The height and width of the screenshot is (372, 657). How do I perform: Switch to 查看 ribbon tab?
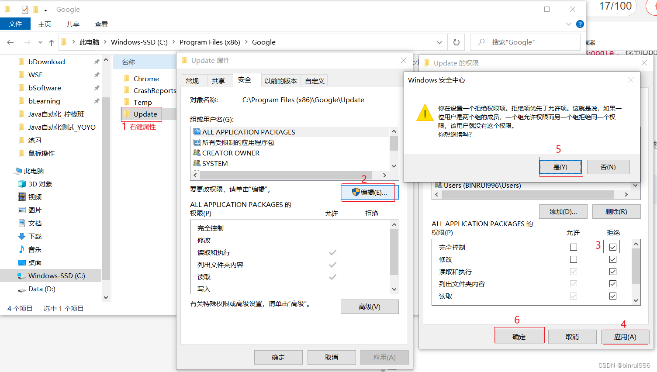[101, 24]
